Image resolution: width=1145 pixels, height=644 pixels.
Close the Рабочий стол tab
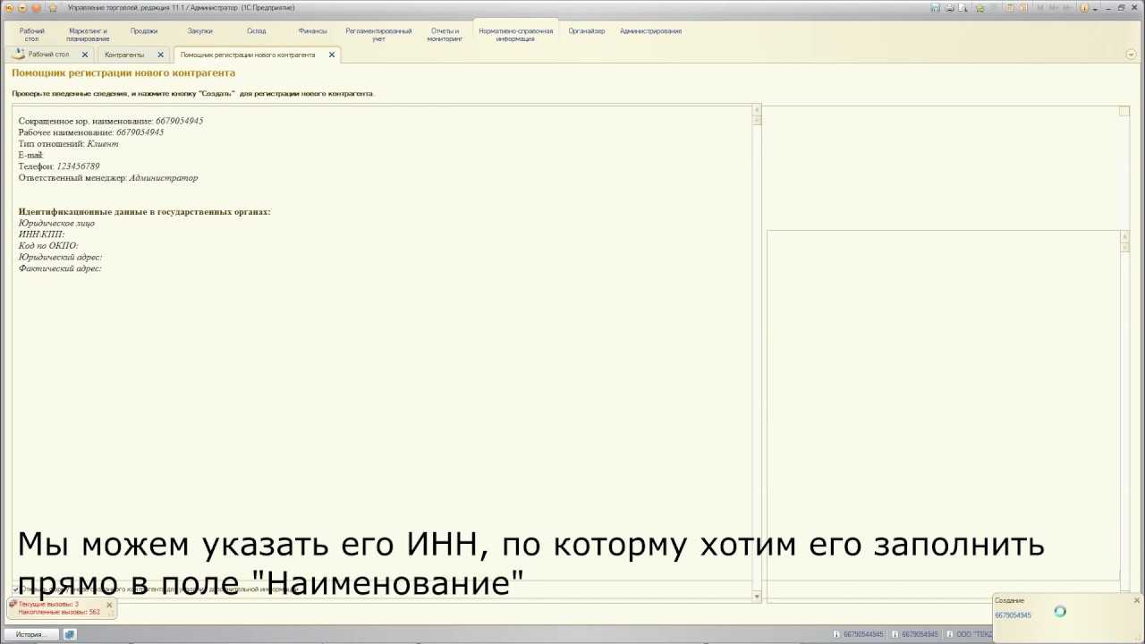85,55
